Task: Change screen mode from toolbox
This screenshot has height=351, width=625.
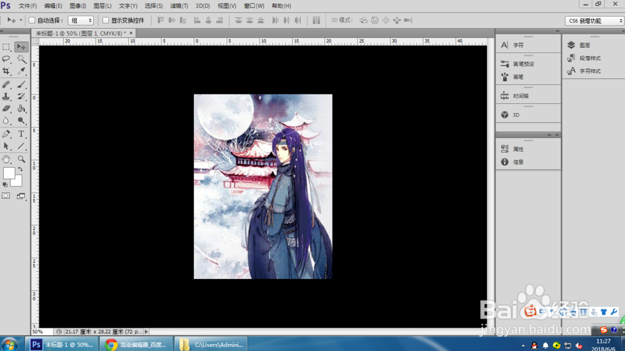Action: pos(21,196)
